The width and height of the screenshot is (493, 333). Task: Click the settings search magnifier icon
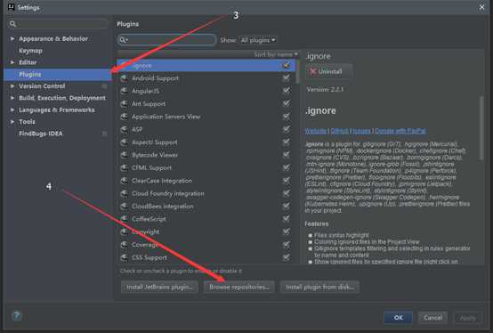click(12, 24)
